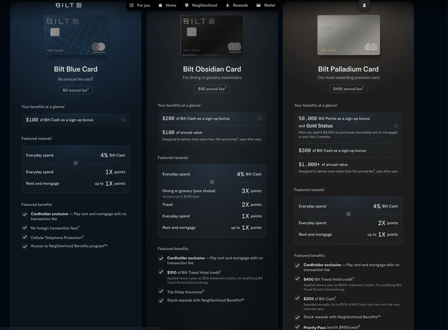Click plus icon in Blue Card rewards
This screenshot has width=448, height=330.
(x=76, y=163)
